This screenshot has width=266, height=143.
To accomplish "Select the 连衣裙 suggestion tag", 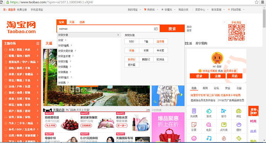I will (x=160, y=41).
